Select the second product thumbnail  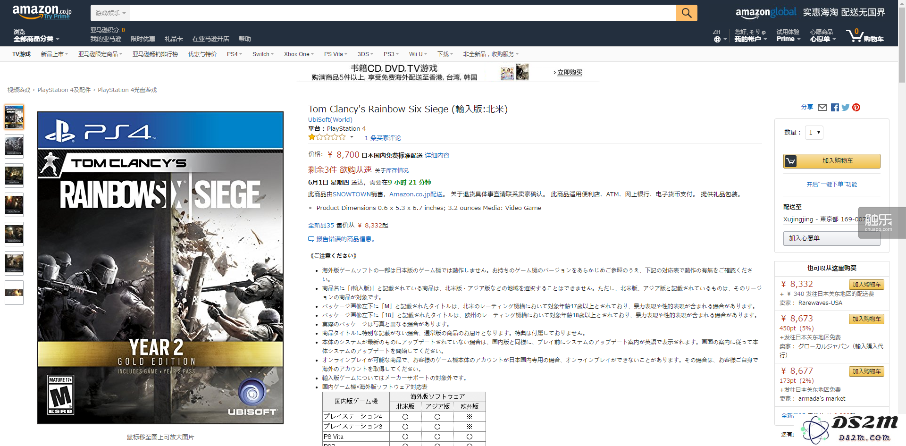tap(14, 146)
